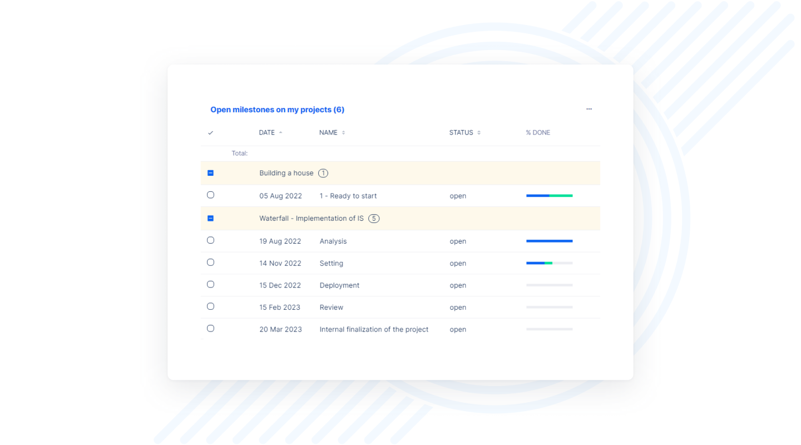Click the sort arrows beside NAME
The height and width of the screenshot is (445, 801).
tap(343, 133)
